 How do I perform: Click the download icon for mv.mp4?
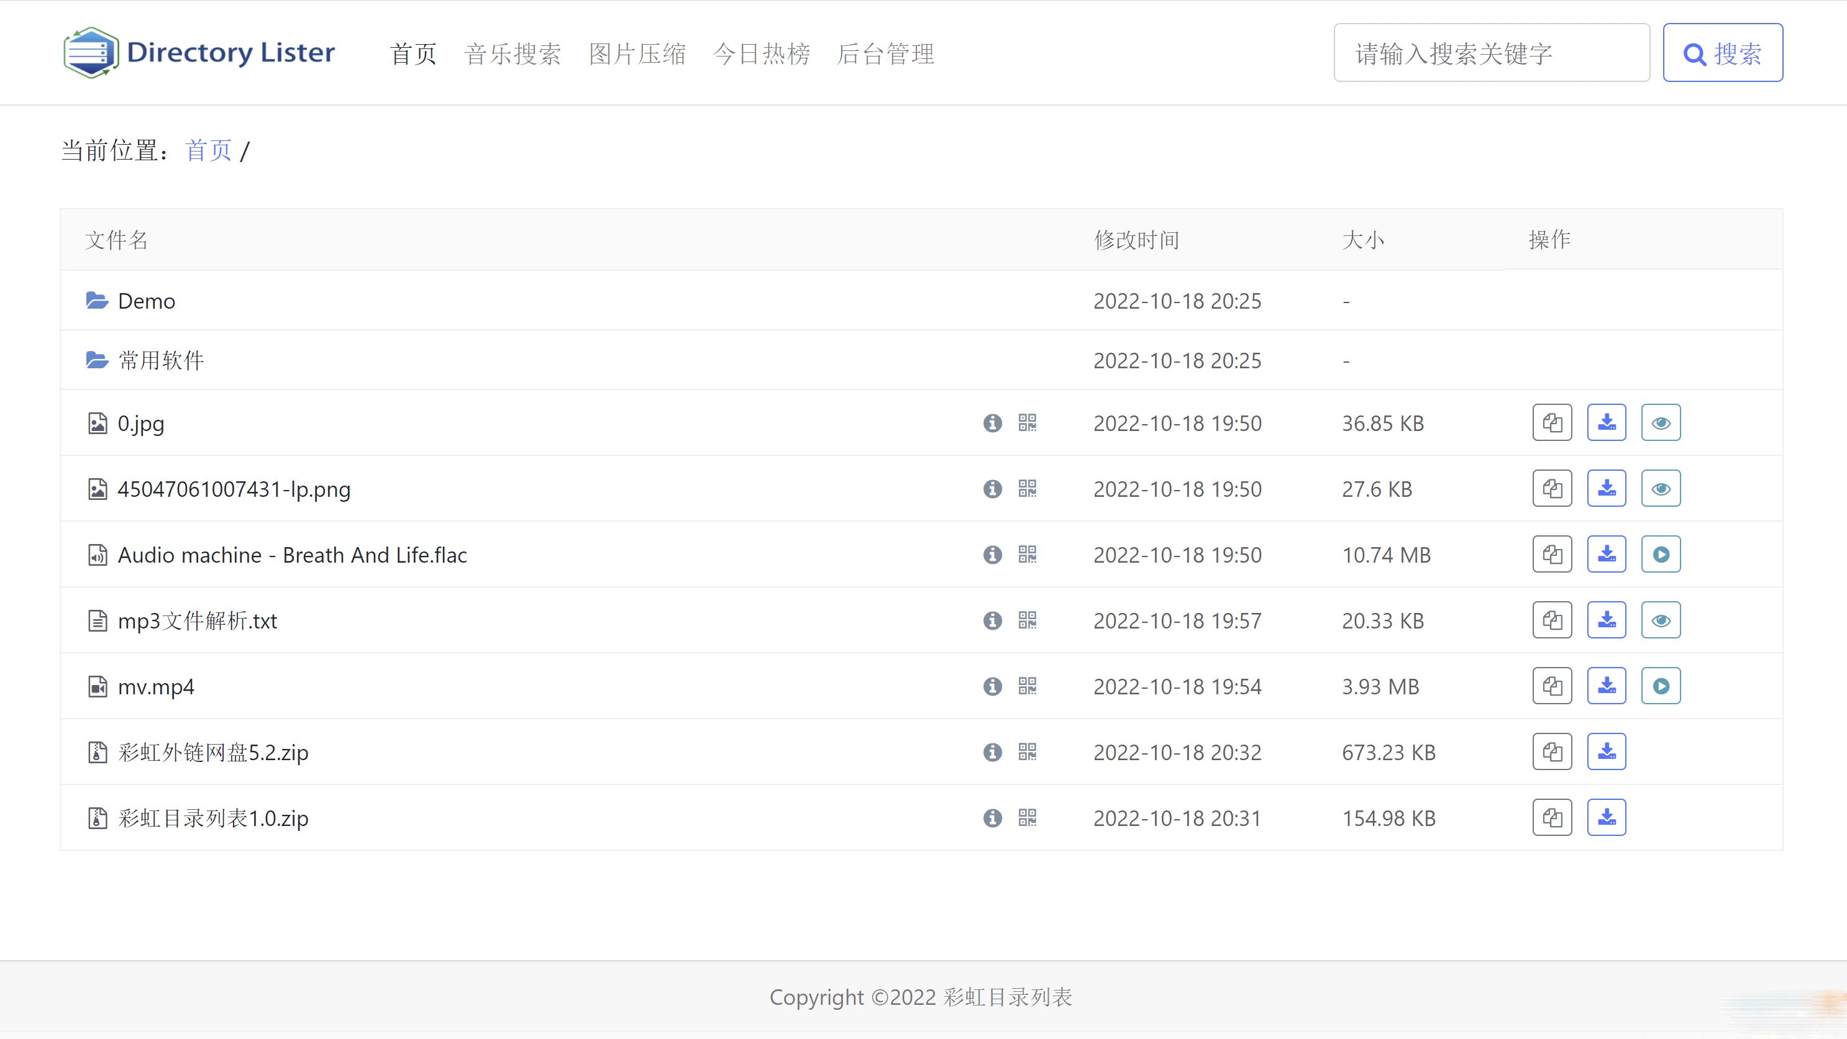1606,686
